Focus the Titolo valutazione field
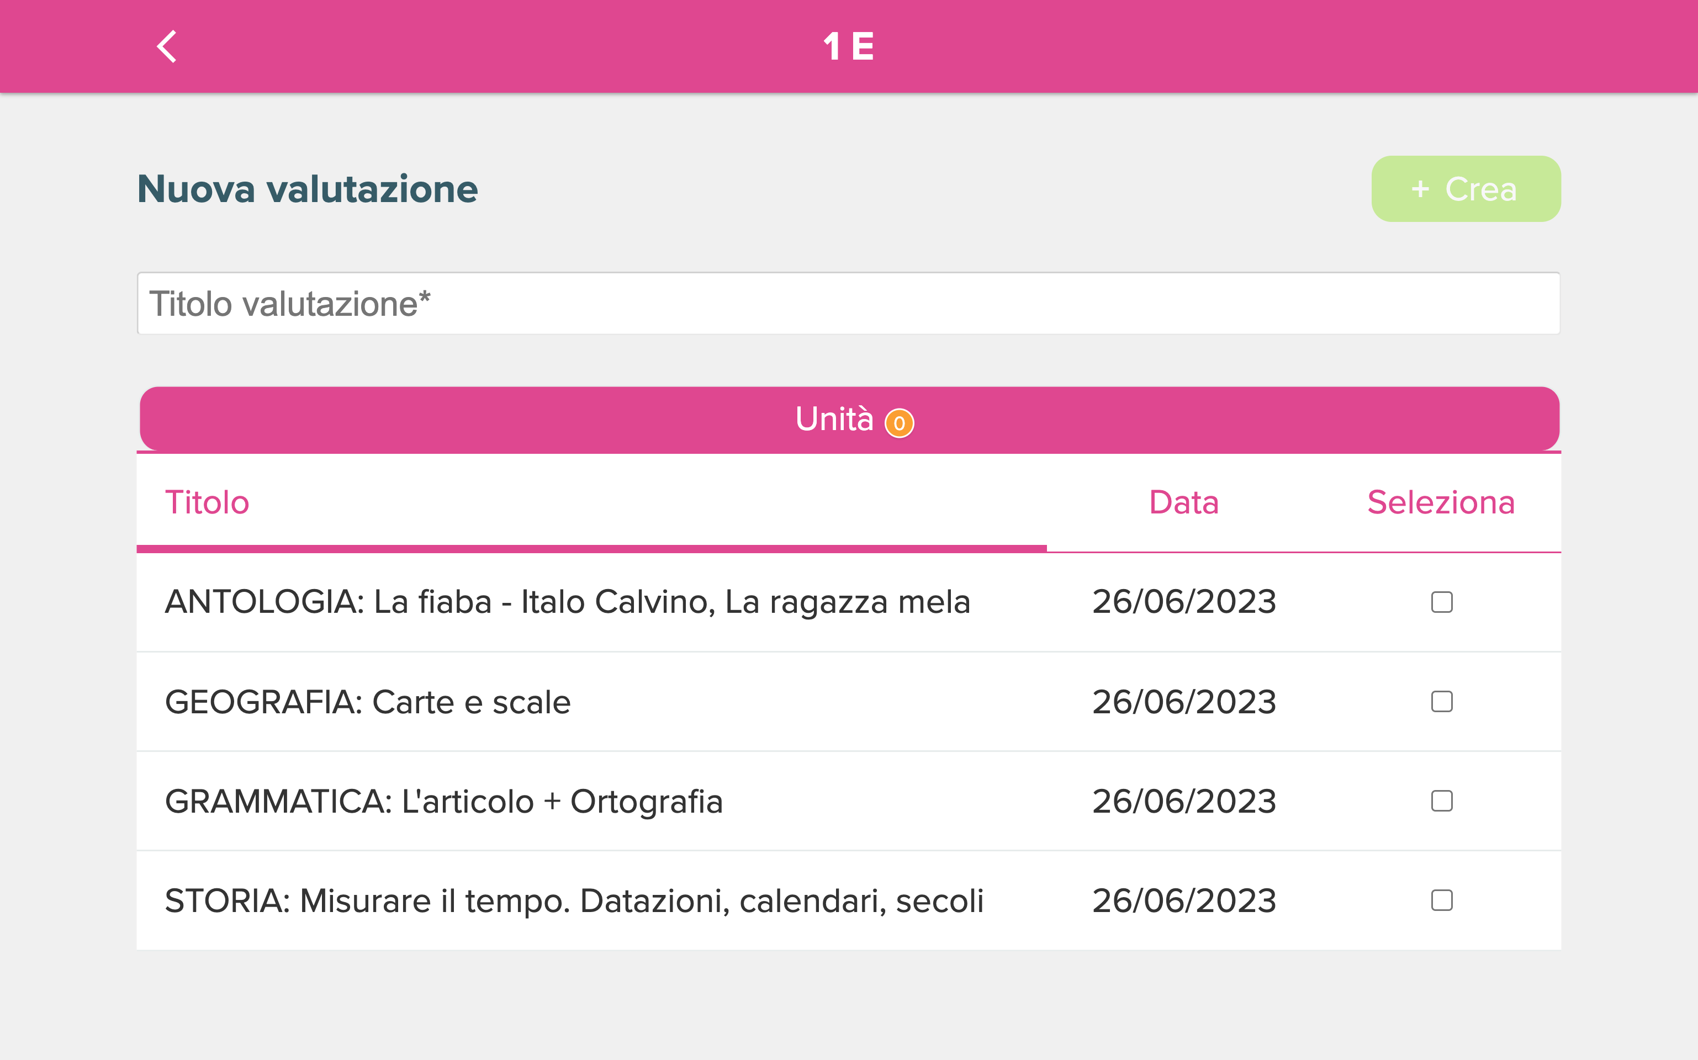The height and width of the screenshot is (1060, 1698). [848, 304]
